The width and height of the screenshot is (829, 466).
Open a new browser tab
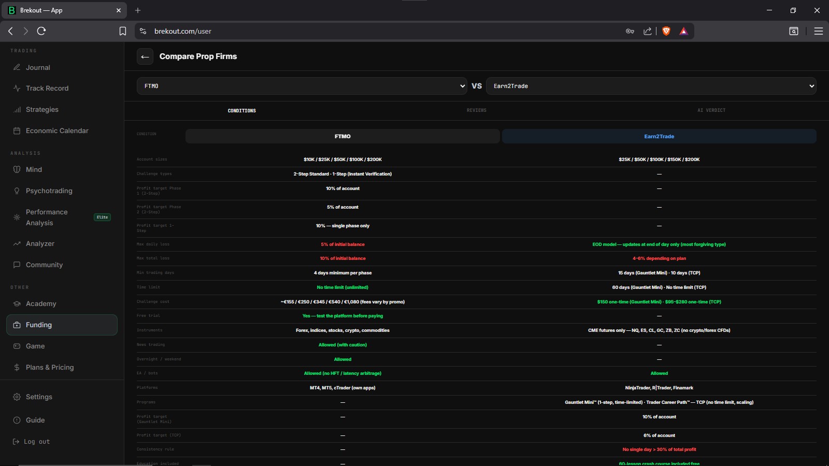(138, 10)
